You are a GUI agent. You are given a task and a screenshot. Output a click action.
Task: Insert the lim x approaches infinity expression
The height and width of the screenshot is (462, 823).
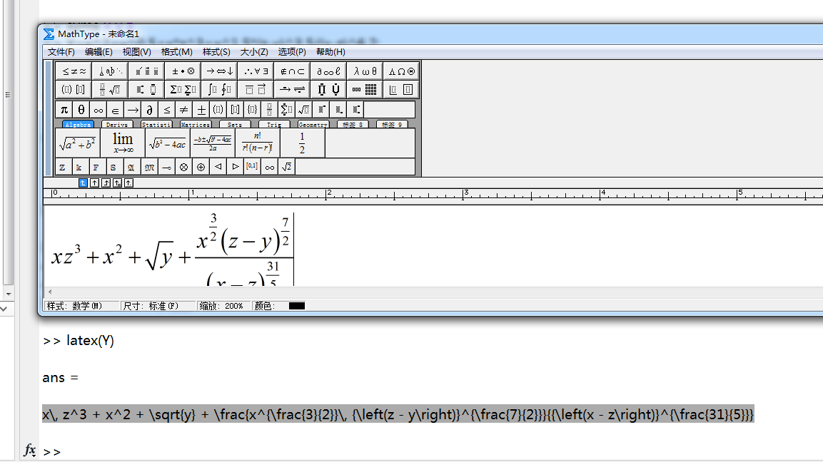(121, 142)
